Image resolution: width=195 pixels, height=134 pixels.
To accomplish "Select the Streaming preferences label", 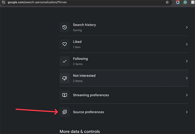I will (x=91, y=95).
